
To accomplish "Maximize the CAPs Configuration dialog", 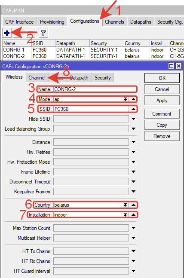I will click(x=172, y=66).
